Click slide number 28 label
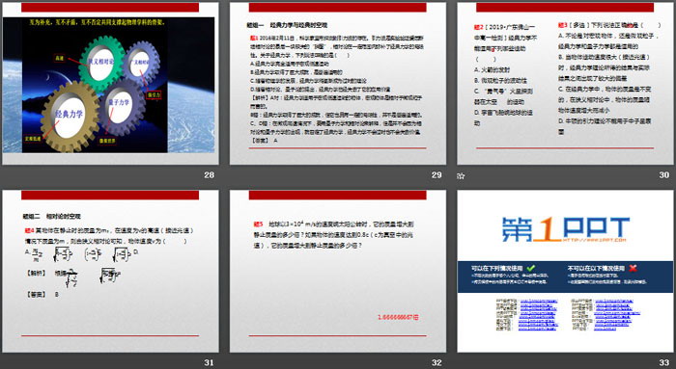This screenshot has height=369, width=676. pos(210,175)
